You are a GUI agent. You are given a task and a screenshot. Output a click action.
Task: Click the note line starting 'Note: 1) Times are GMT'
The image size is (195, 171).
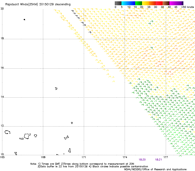pos(82,164)
